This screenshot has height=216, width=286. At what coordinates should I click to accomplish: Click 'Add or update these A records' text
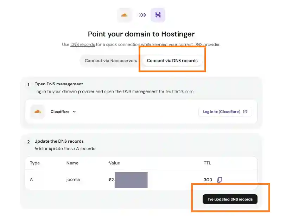65,149
